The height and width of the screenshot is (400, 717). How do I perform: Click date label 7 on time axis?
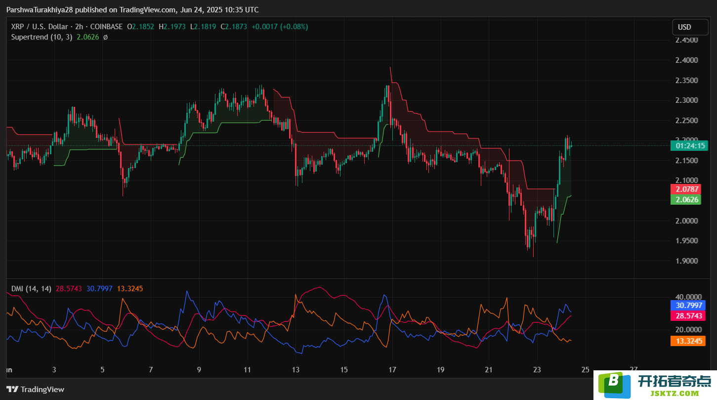pyautogui.click(x=151, y=369)
